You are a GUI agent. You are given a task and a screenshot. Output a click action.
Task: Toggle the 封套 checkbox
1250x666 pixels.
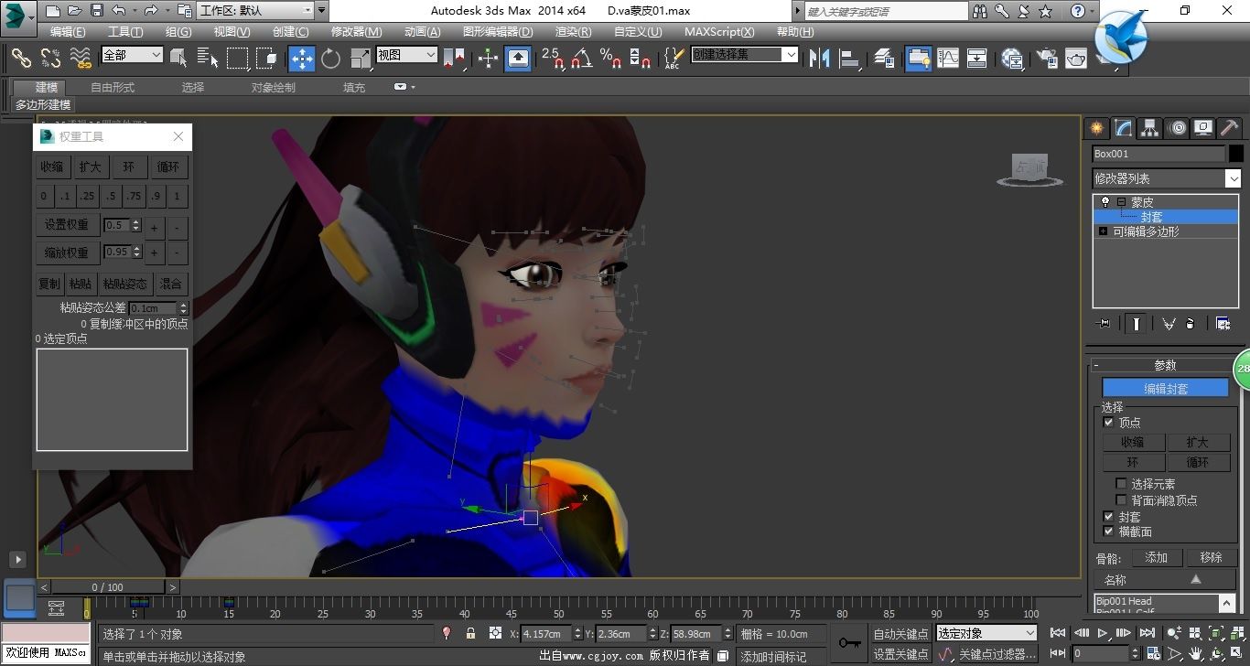1109,517
